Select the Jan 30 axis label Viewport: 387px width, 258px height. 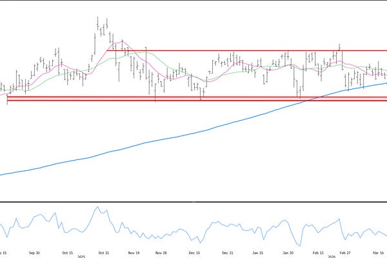[x=288, y=253]
